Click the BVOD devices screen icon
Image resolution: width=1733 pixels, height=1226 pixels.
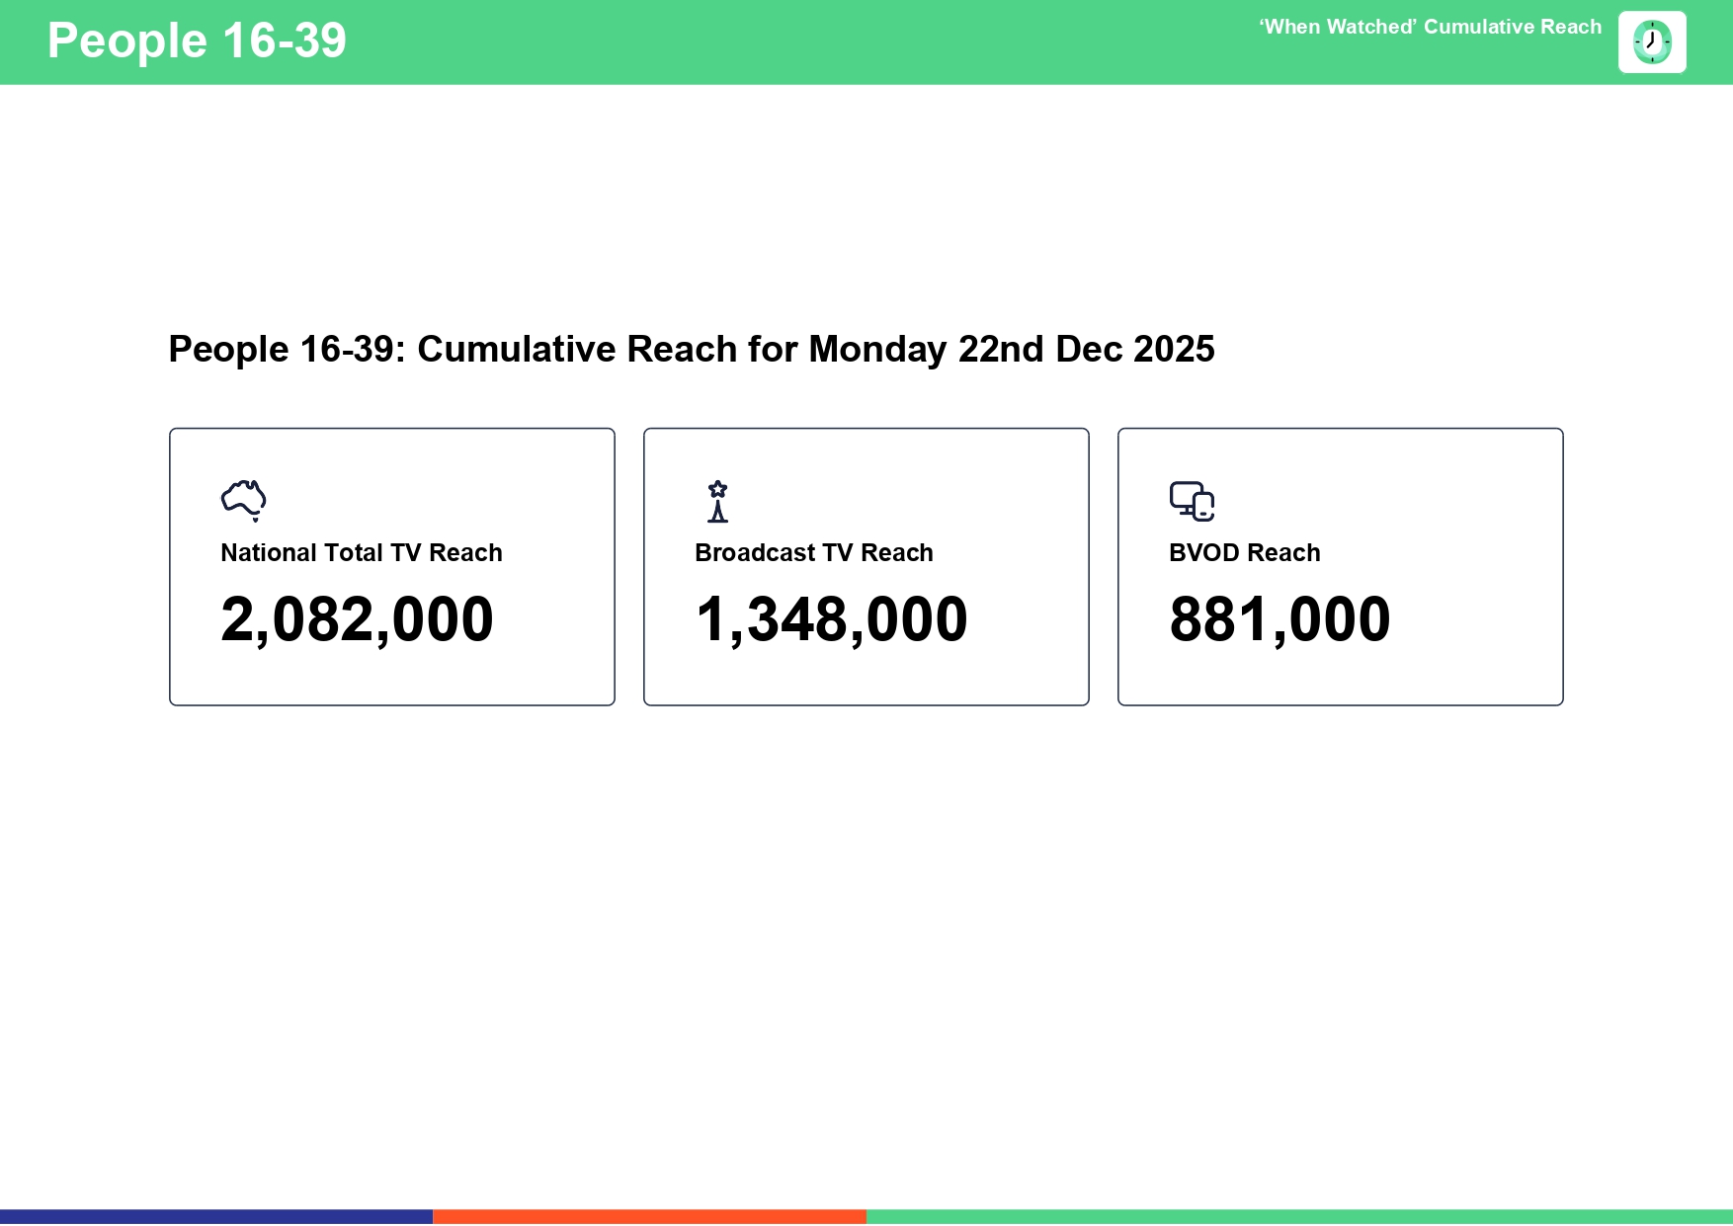1192,501
